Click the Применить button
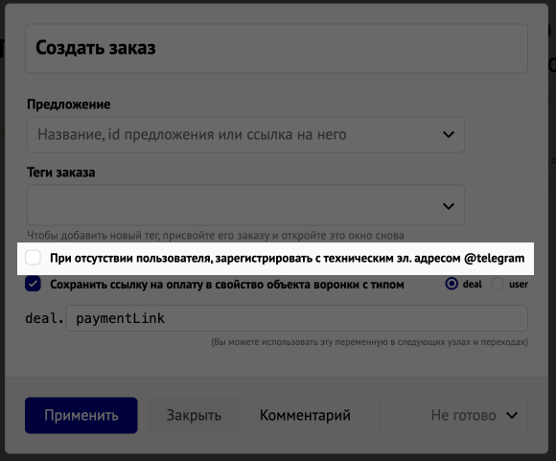Viewport: 556px width, 461px height. (x=81, y=415)
